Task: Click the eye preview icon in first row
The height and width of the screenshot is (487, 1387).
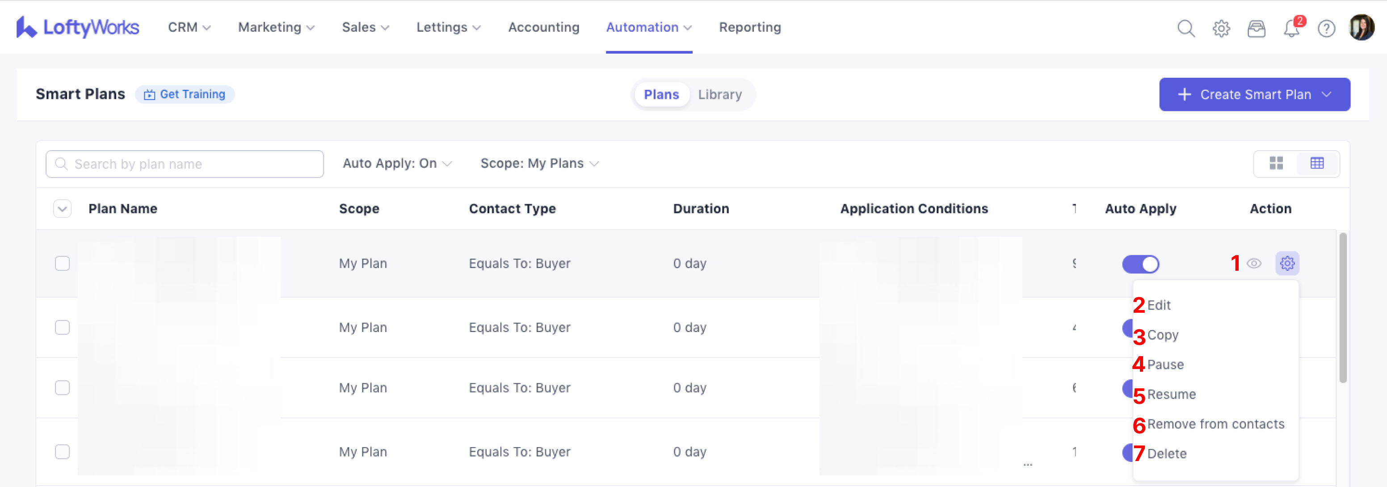Action: tap(1254, 263)
